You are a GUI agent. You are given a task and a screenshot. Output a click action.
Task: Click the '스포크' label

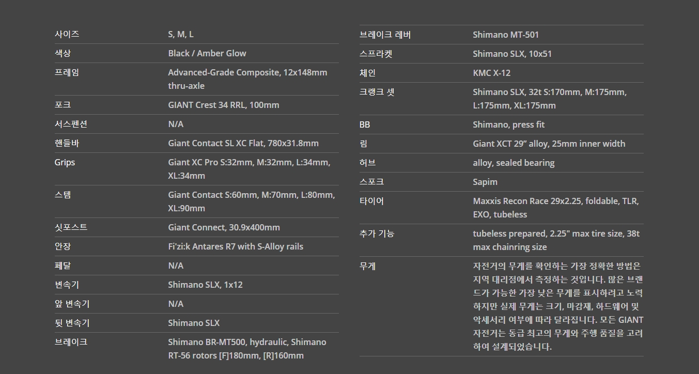[371, 182]
